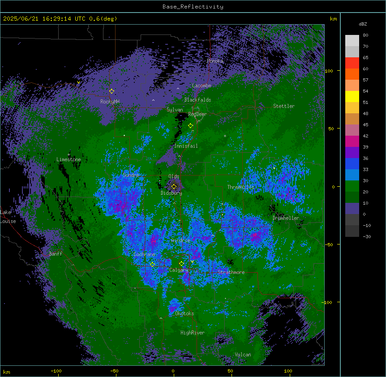This screenshot has width=386, height=377.
Task: Click the Ponoka city label
Action: coord(215,61)
